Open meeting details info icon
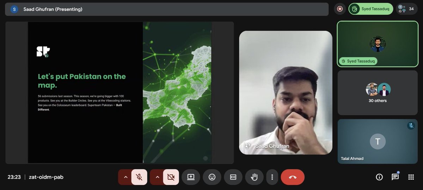This screenshot has height=190, width=423. (379, 177)
